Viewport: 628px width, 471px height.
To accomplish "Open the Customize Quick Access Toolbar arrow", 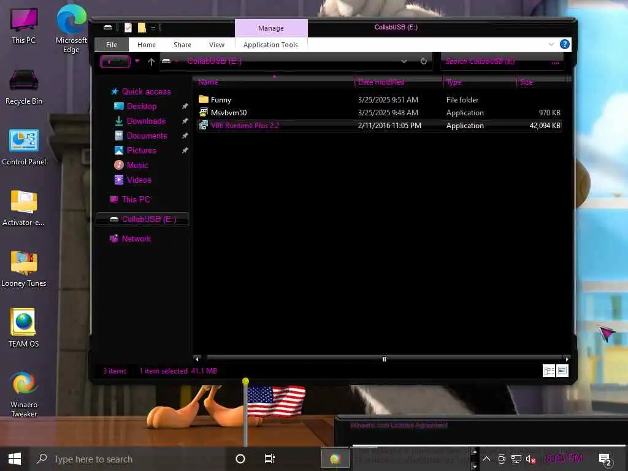I will (153, 28).
